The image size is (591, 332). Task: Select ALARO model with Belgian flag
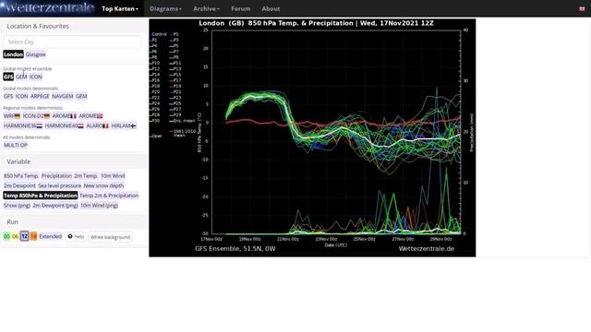point(97,125)
